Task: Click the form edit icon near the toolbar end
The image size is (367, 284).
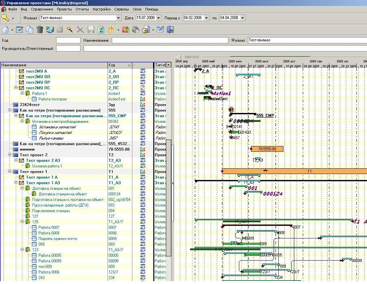Action: [161, 30]
